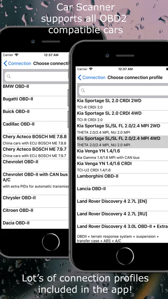This screenshot has width=168, height=299.
Task: Click 'Choose connection profile' title on right phone
Action: tap(135, 77)
